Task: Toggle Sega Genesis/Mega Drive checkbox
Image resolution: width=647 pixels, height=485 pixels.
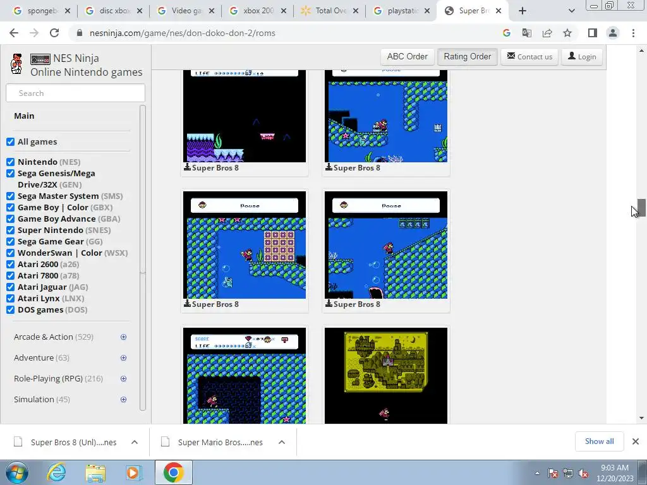Action: pos(10,174)
